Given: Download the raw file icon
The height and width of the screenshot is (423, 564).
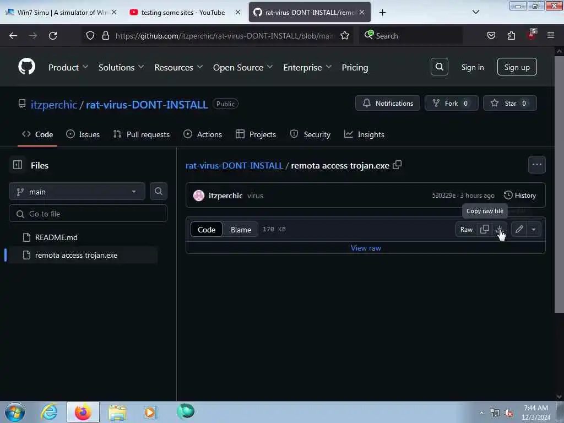Looking at the screenshot, I should pyautogui.click(x=499, y=229).
